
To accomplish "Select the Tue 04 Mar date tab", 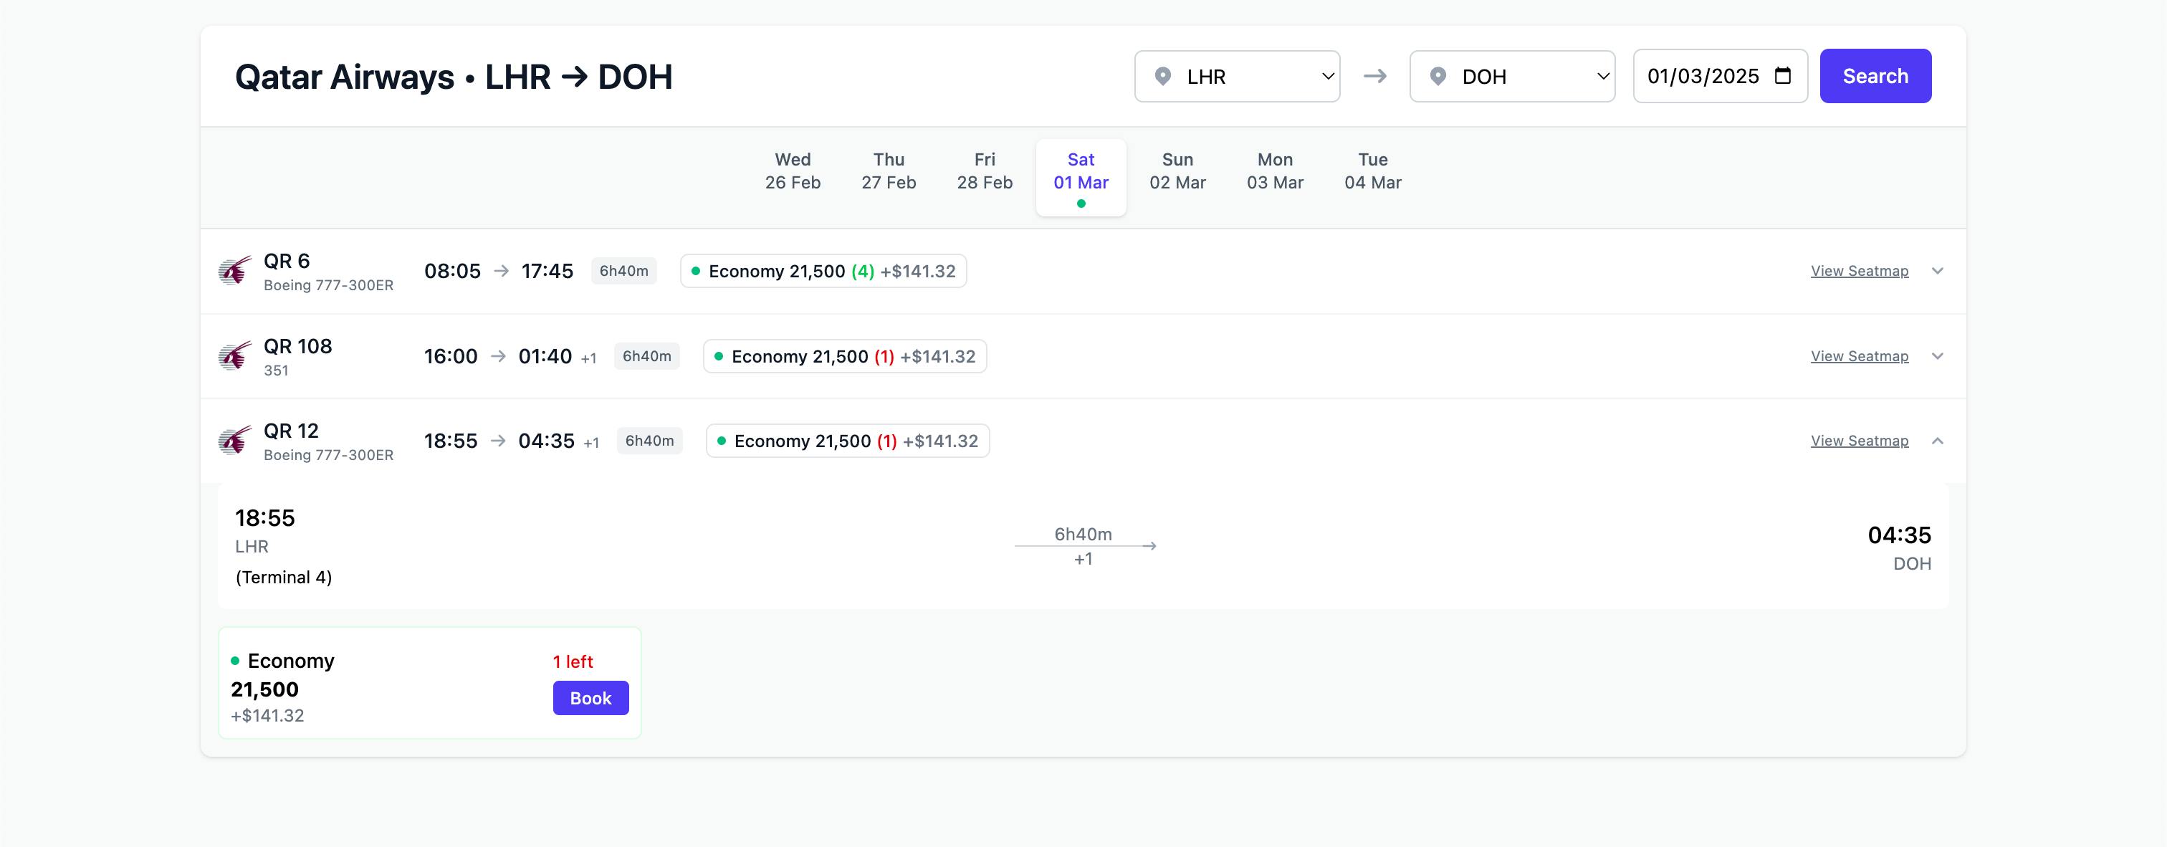I will [x=1372, y=171].
